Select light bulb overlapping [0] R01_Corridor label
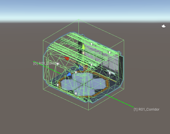The height and width of the screenshot is (134, 170). tap(58, 64)
